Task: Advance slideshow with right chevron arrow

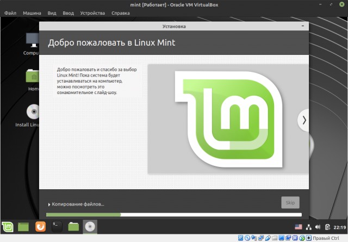Action: click(x=304, y=120)
